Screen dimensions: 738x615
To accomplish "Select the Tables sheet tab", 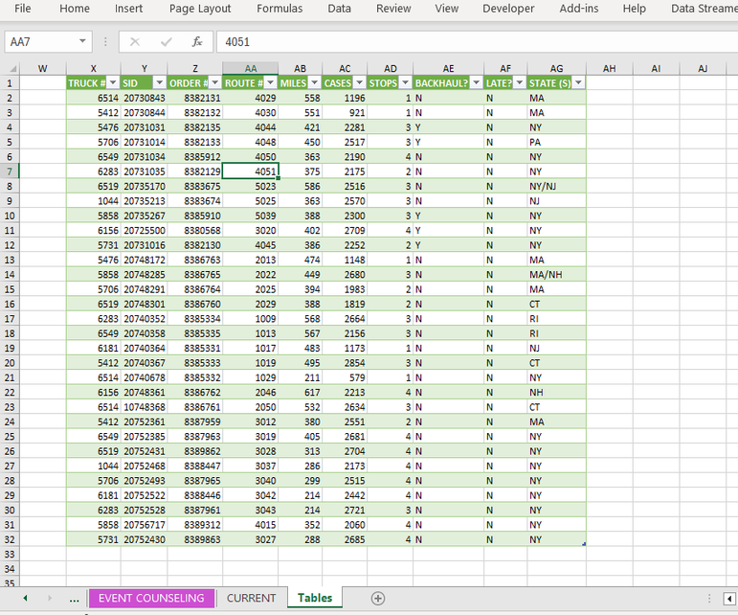I will (x=315, y=598).
